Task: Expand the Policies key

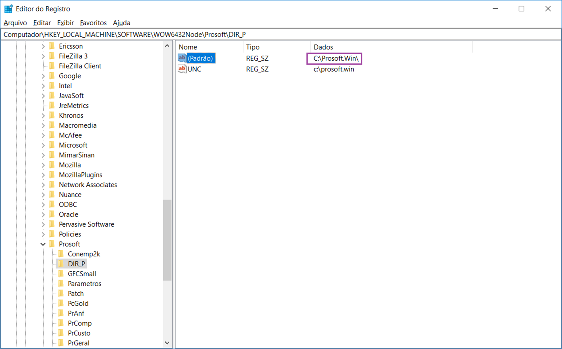Action: [x=43, y=234]
